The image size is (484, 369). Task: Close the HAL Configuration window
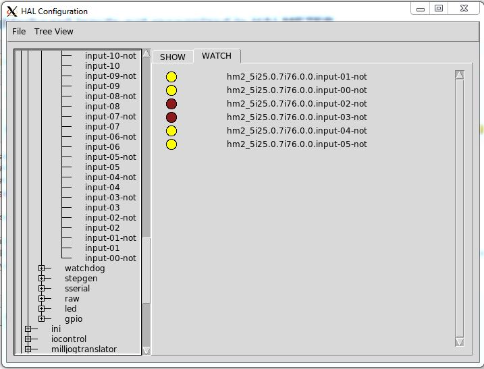pyautogui.click(x=464, y=9)
